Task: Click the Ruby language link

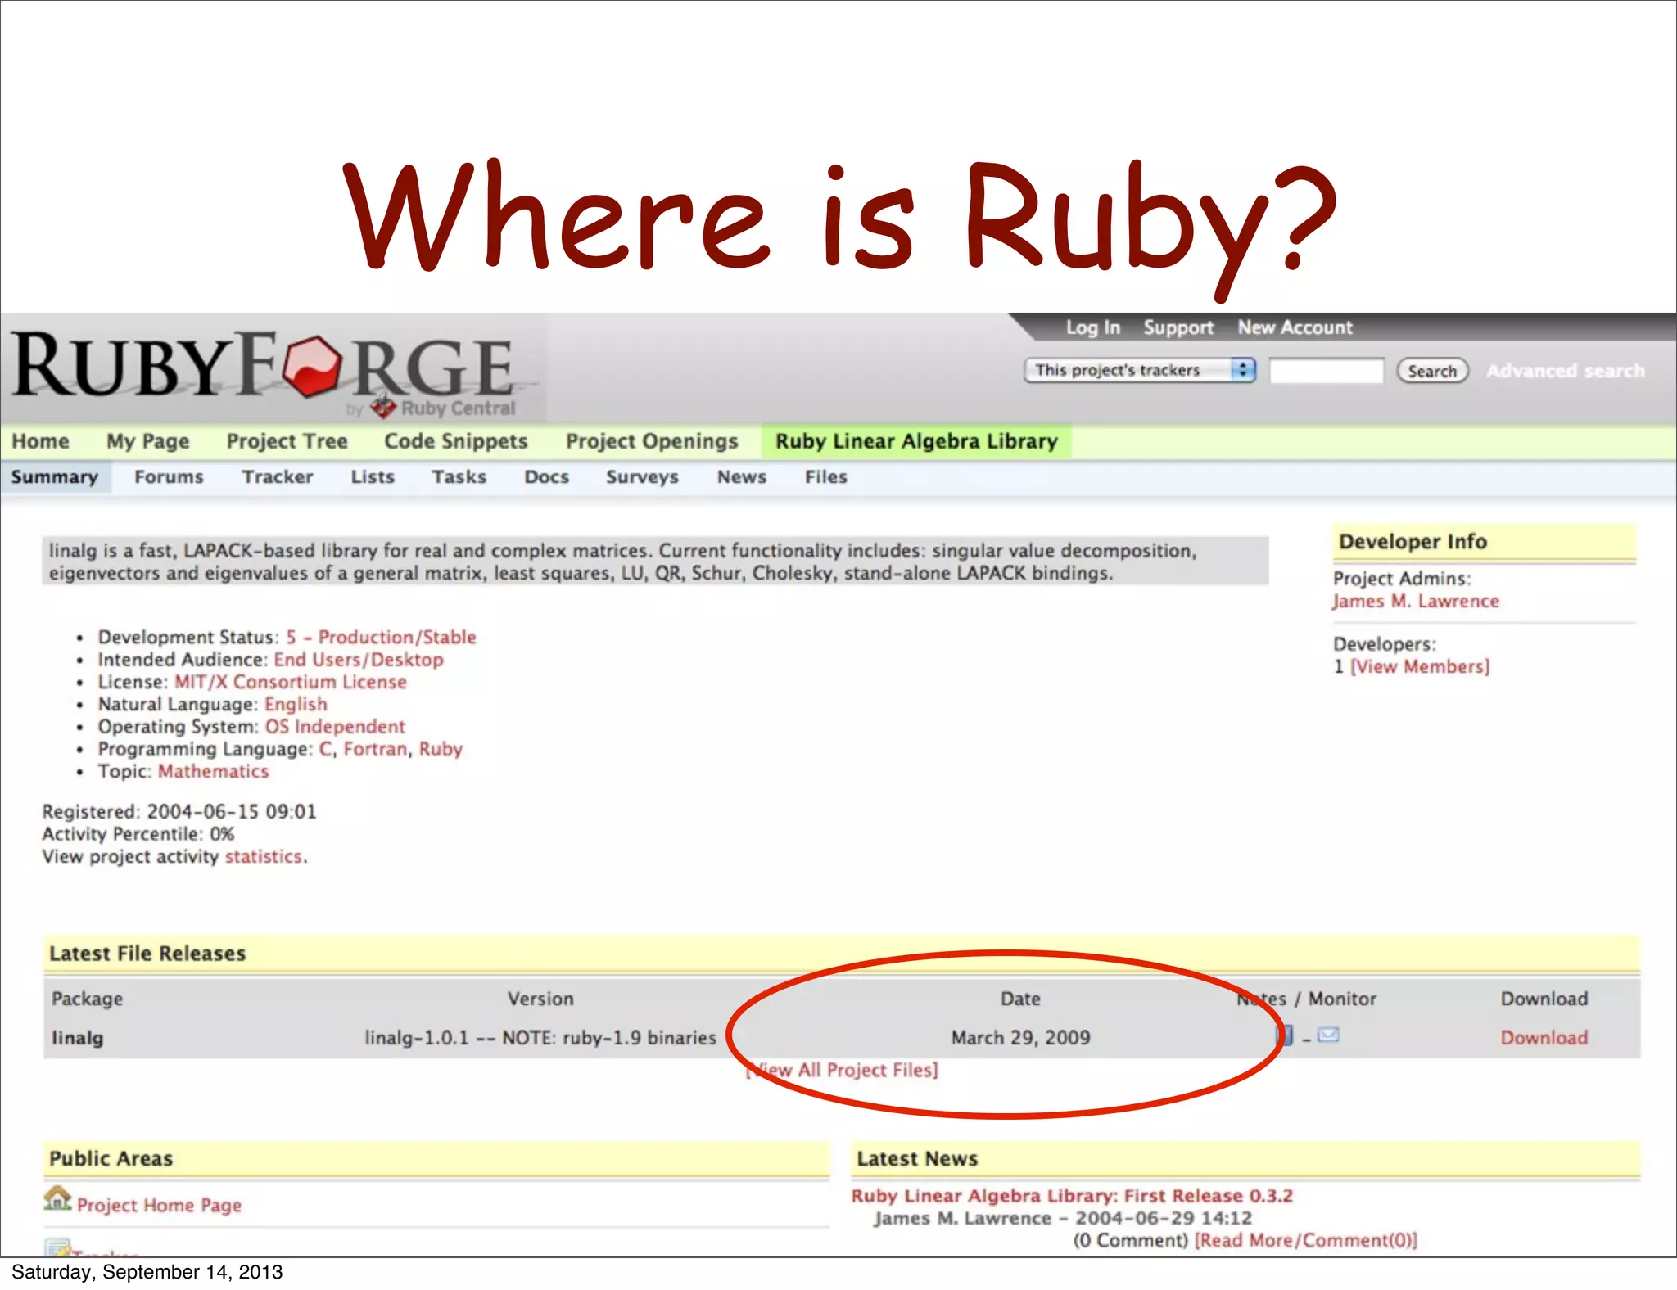Action: (441, 750)
